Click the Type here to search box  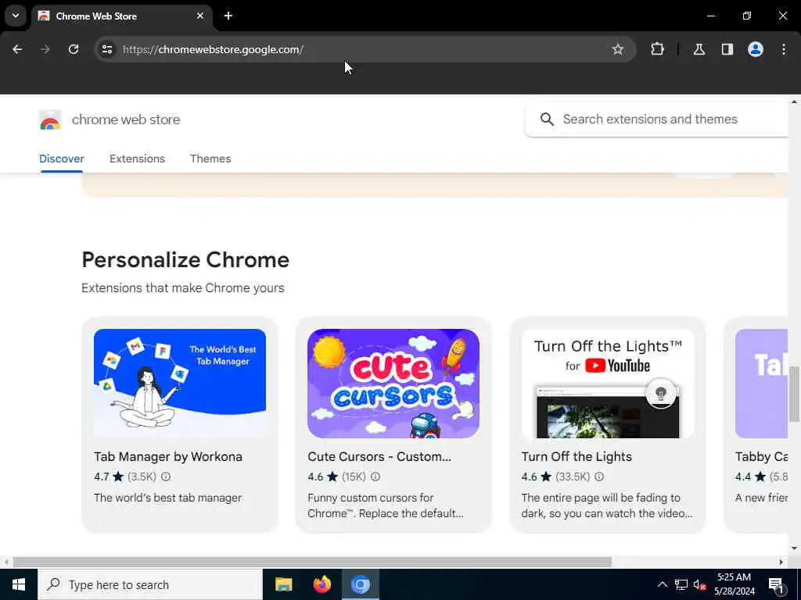tap(149, 584)
